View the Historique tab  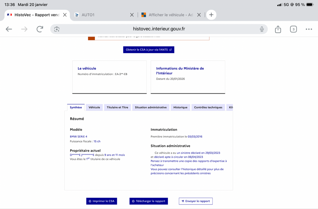[x=180, y=107]
